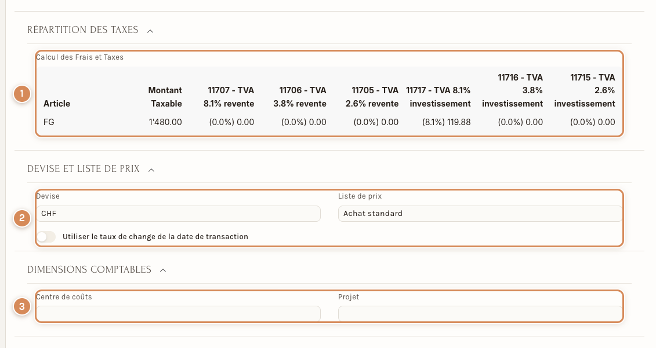Collapse the Répartition des taxes section
Image resolution: width=656 pixels, height=348 pixels.
click(x=150, y=31)
